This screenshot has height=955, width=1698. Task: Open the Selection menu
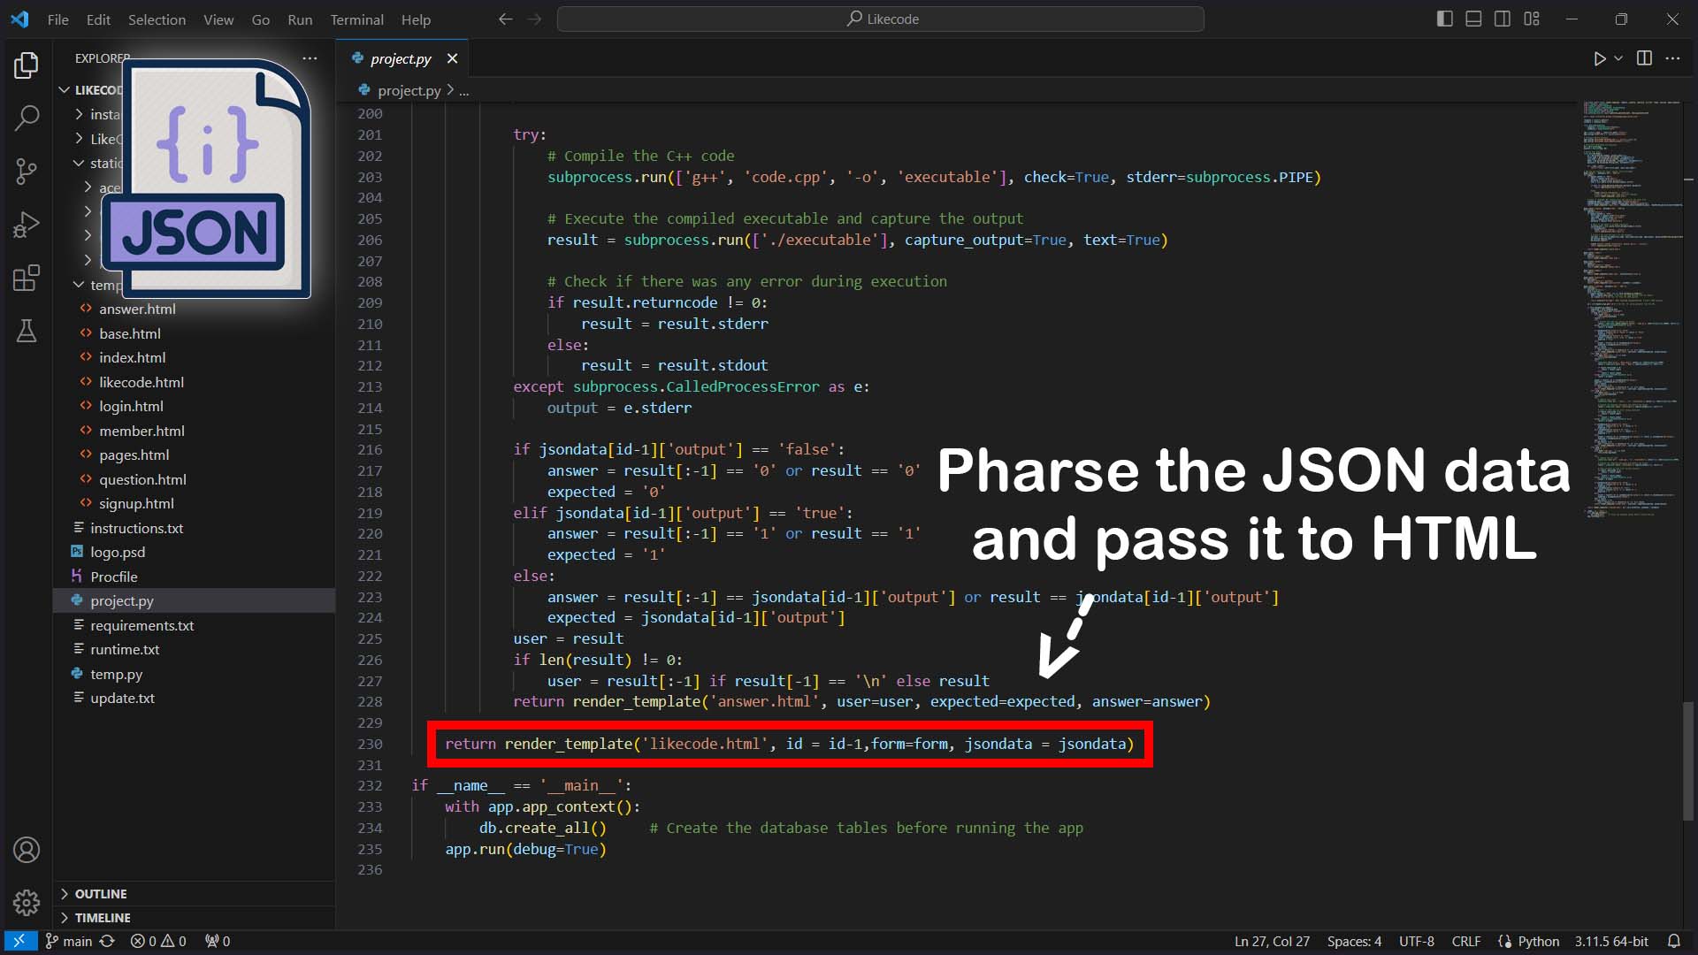coord(157,19)
